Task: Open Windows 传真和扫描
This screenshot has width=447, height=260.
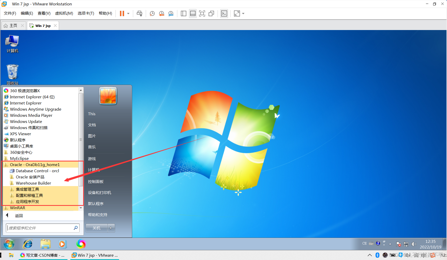Action: coord(41,128)
